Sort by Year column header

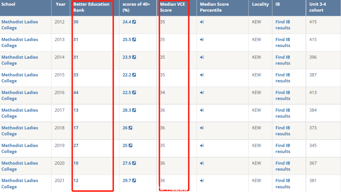pos(60,4)
